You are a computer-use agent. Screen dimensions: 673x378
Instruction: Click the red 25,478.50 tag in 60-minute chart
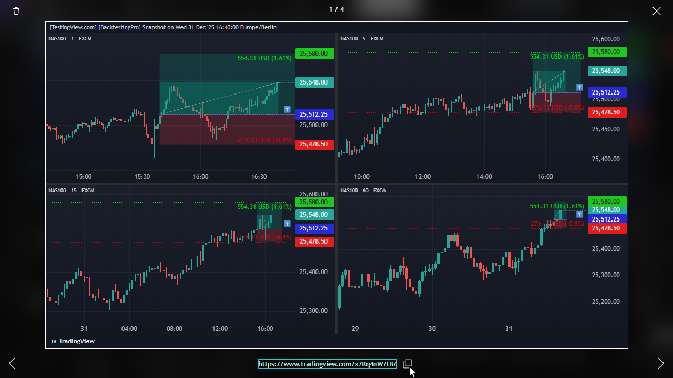pyautogui.click(x=607, y=228)
